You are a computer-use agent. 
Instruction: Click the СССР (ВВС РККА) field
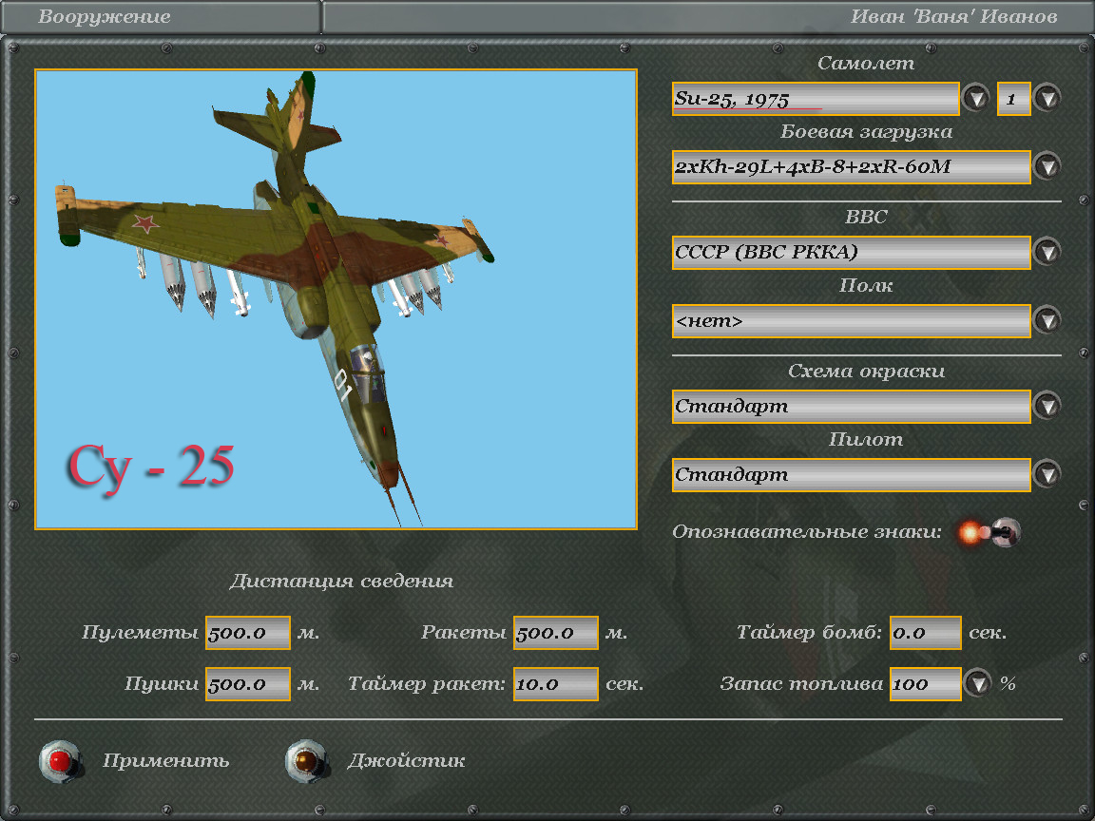(852, 252)
